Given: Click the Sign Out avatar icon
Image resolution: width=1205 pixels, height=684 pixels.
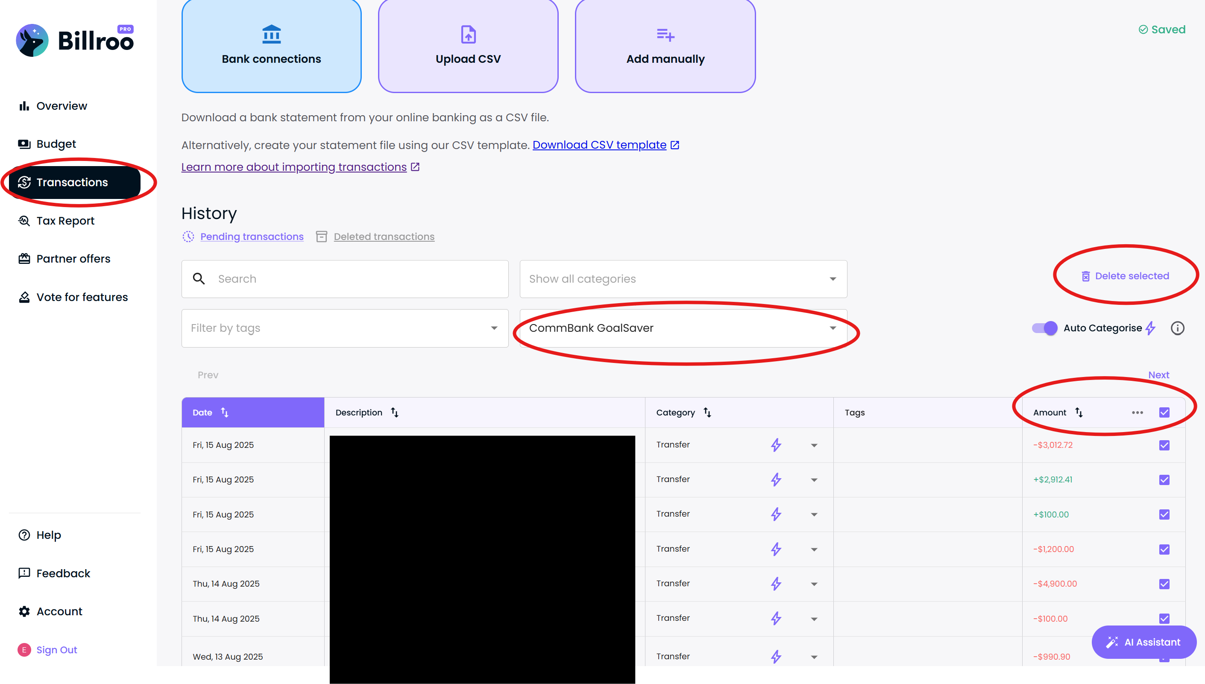Looking at the screenshot, I should [x=24, y=650].
